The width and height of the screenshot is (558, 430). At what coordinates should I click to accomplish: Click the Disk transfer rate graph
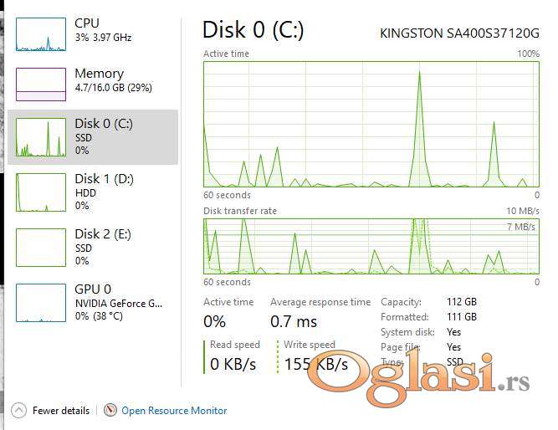tap(371, 246)
